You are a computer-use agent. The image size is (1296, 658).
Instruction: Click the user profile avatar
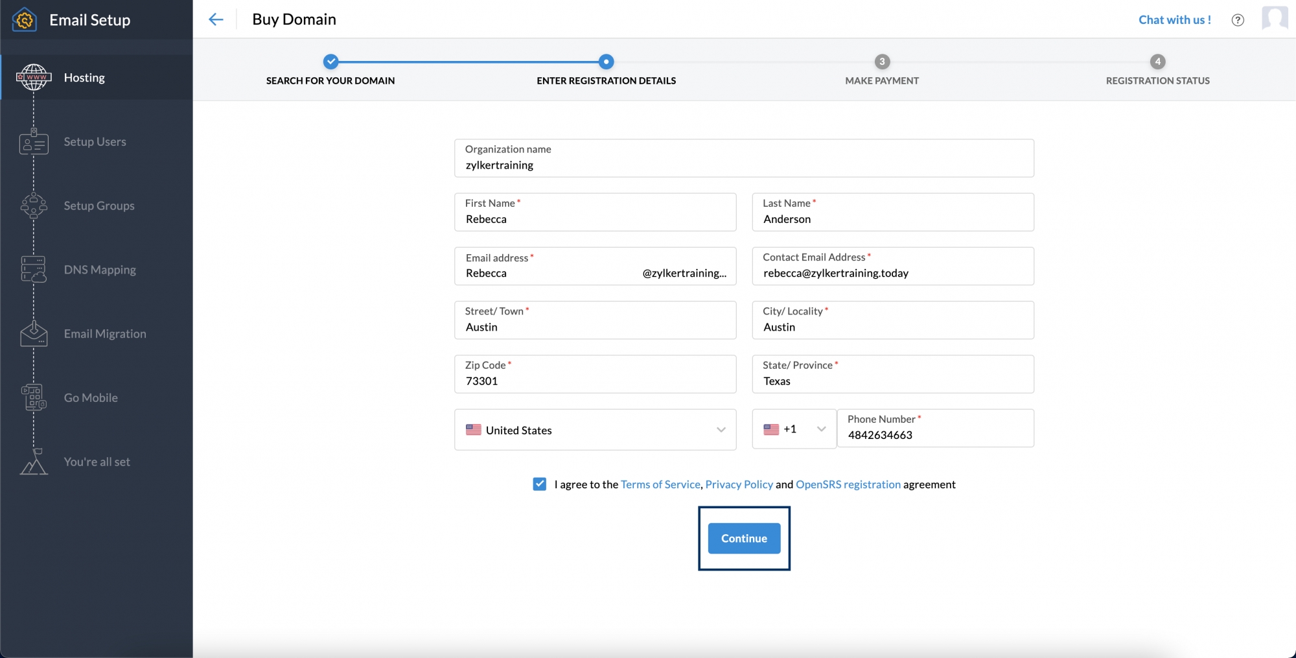[1274, 18]
